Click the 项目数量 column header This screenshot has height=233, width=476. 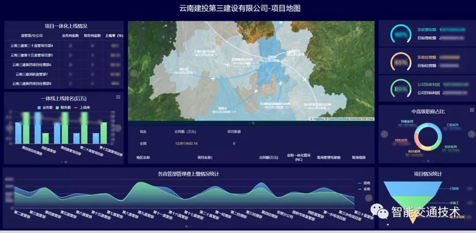[x=234, y=131]
